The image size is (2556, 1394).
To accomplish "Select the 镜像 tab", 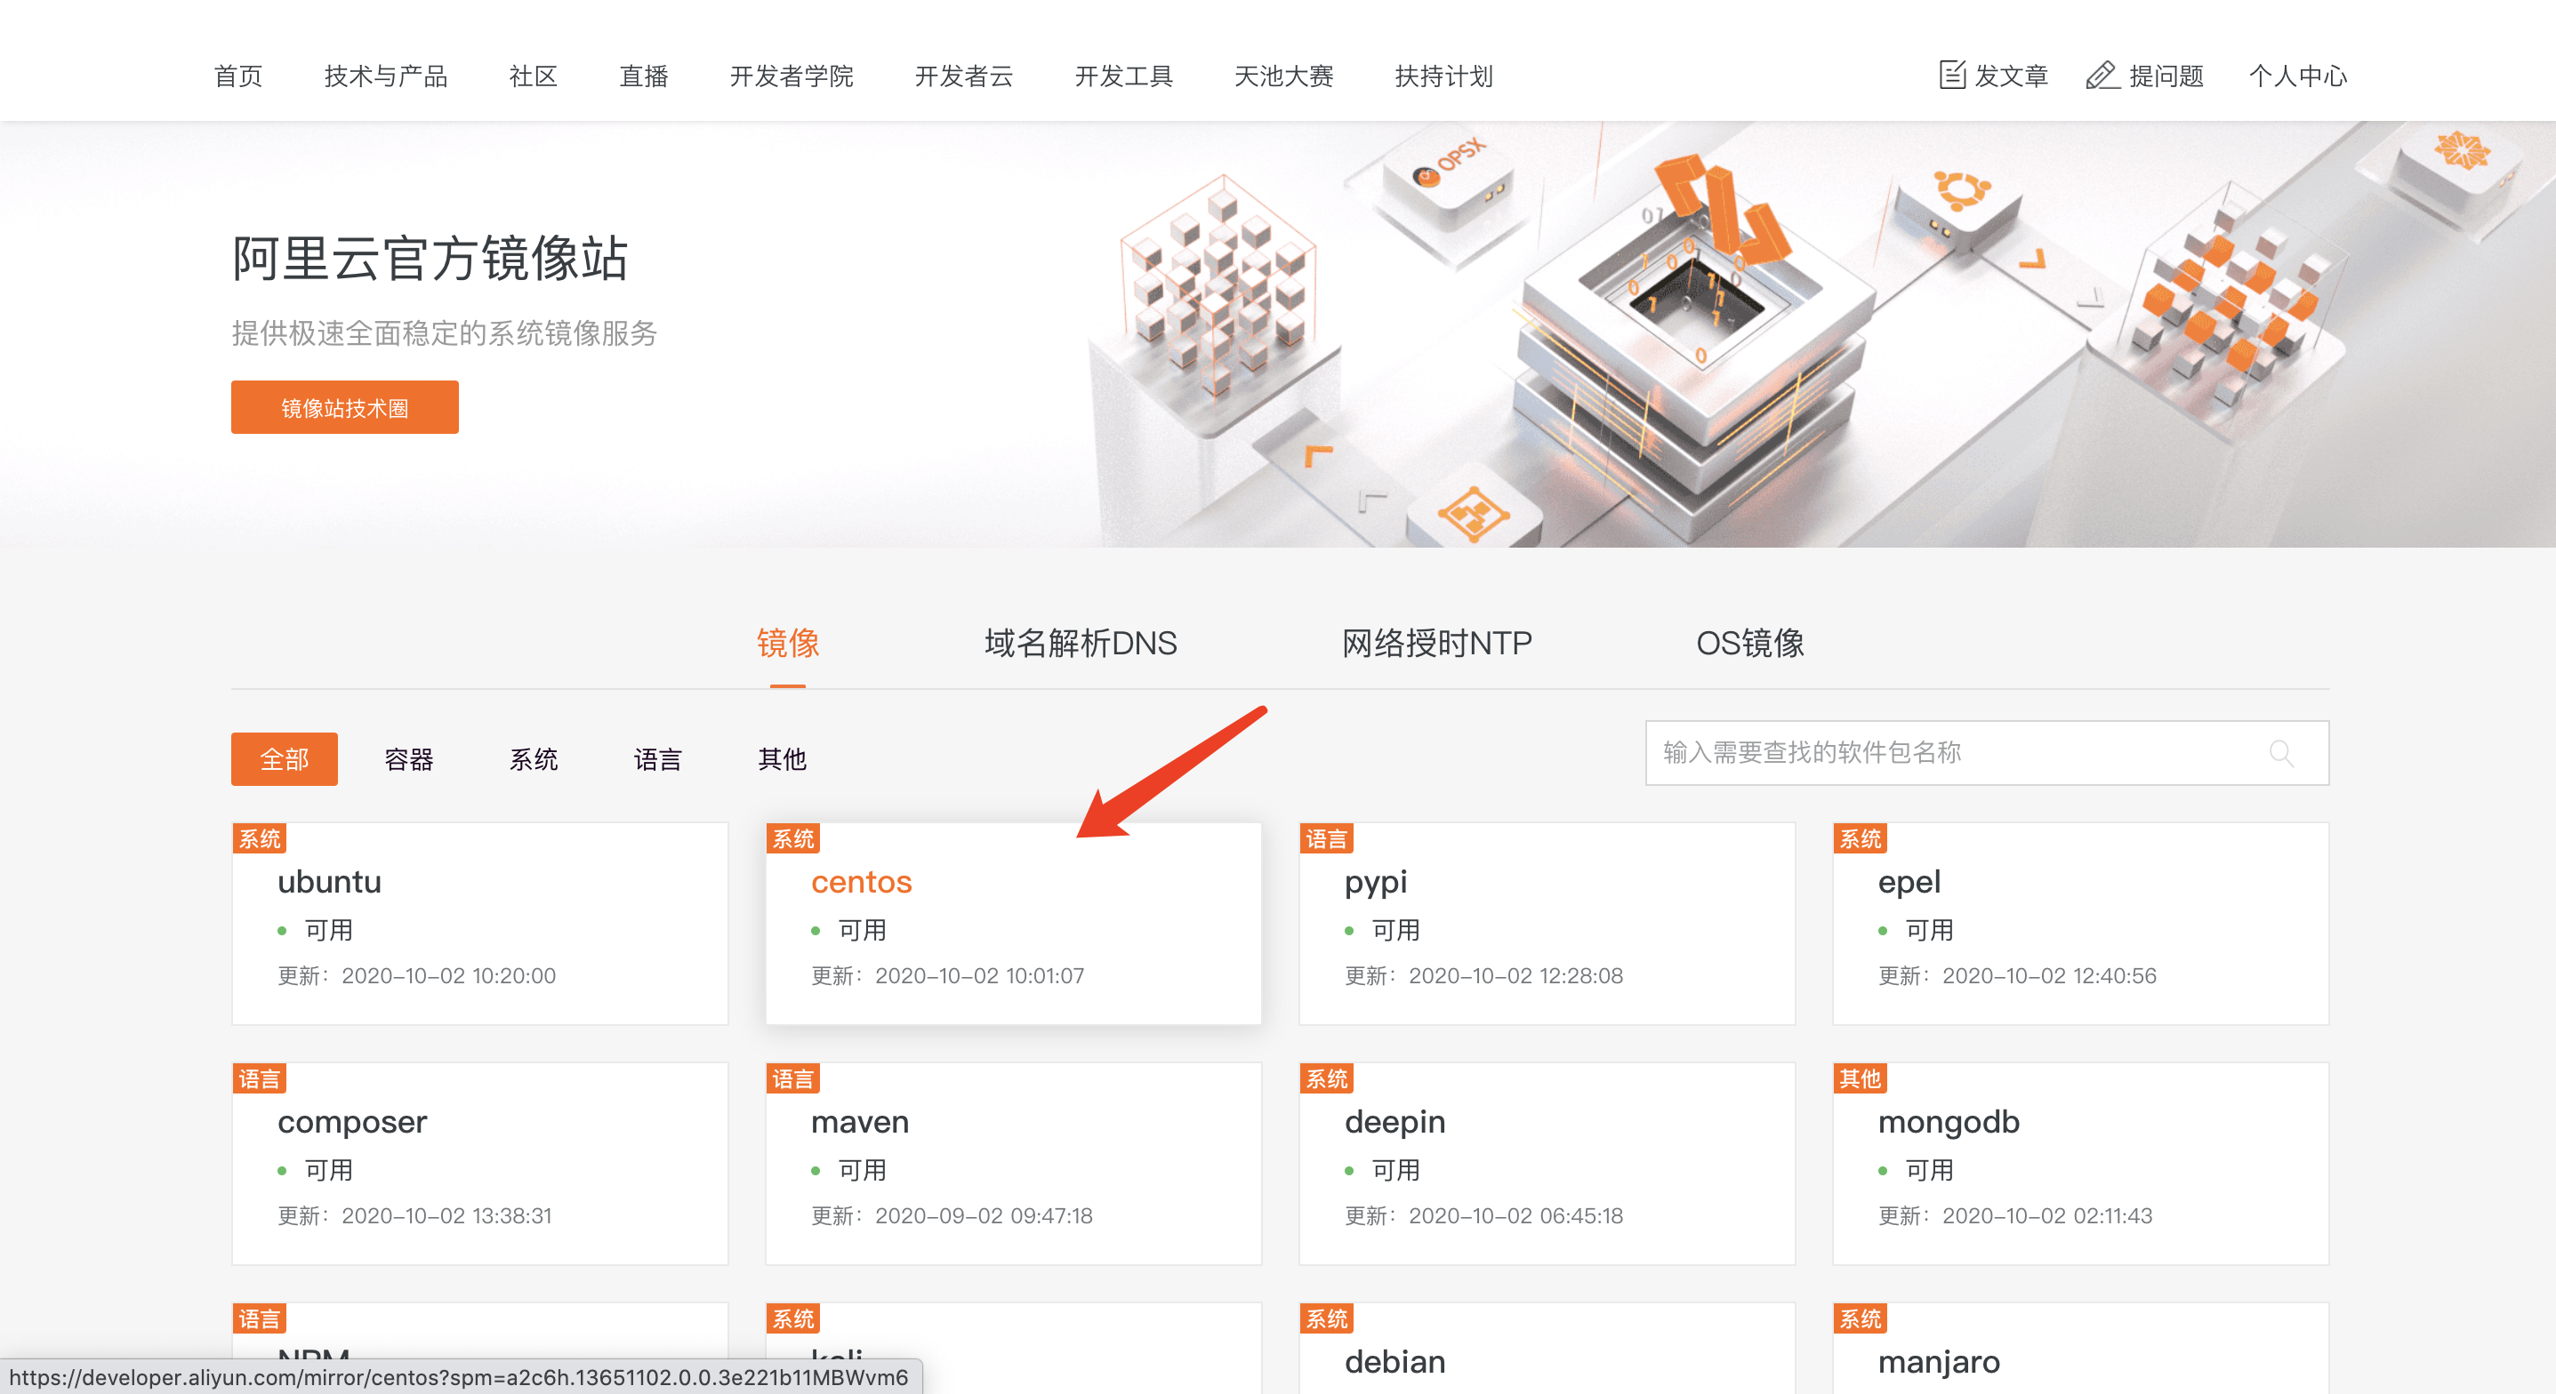I will (789, 643).
